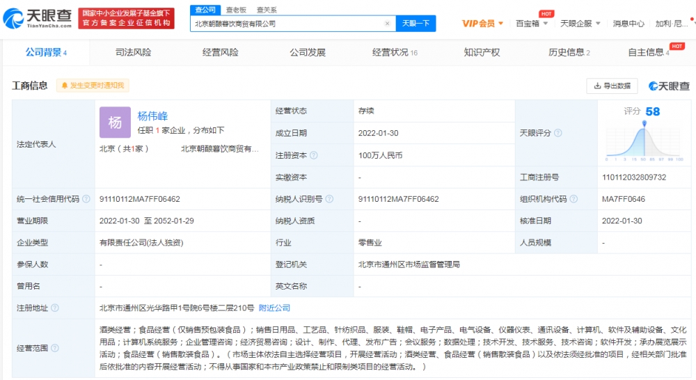Select the 查关系 search tab
Screen dimensions: 696x380
click(267, 10)
